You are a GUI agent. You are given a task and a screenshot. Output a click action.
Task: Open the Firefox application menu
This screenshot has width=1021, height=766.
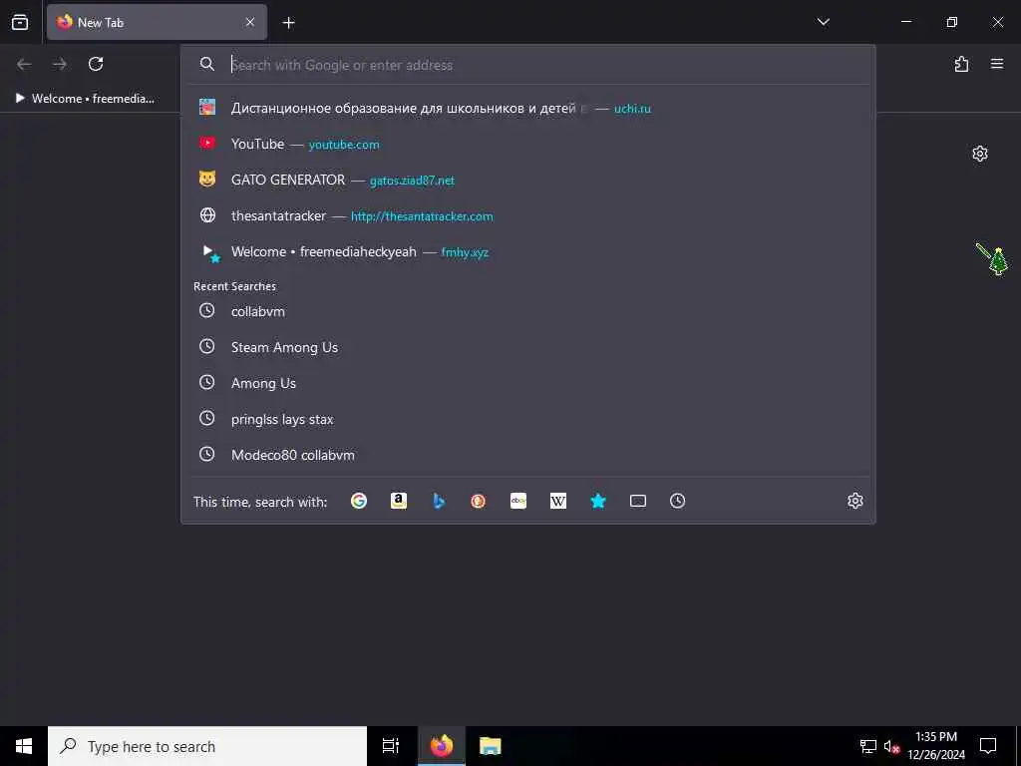[x=997, y=64]
